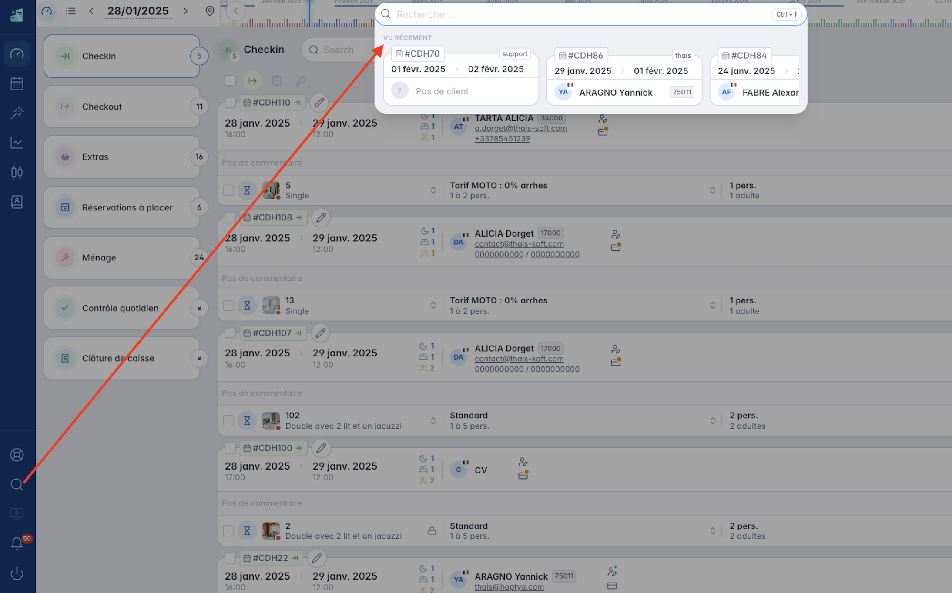The height and width of the screenshot is (593, 952).
Task: Edit reservation #CDH108 with pencil icon
Action: [x=321, y=218]
